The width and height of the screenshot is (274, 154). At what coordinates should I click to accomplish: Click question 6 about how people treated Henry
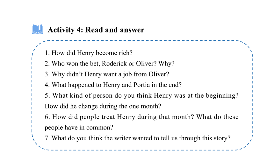pyautogui.click(x=141, y=117)
